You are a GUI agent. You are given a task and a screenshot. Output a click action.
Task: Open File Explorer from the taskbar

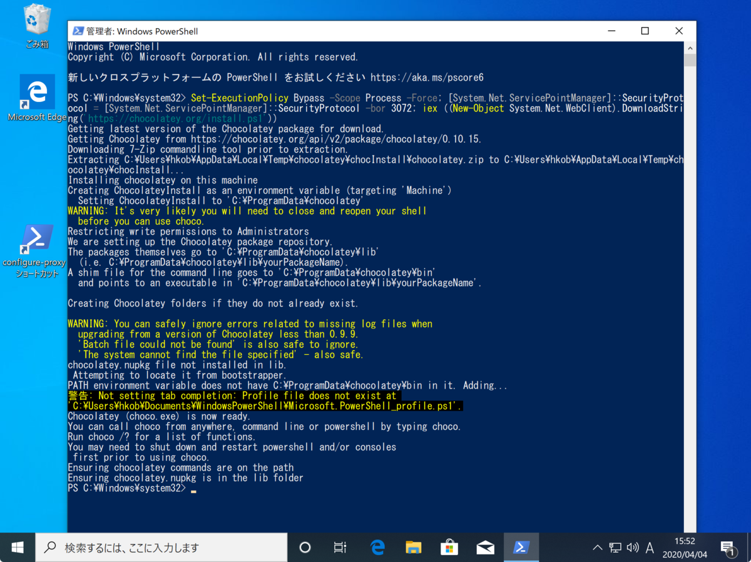pyautogui.click(x=413, y=548)
